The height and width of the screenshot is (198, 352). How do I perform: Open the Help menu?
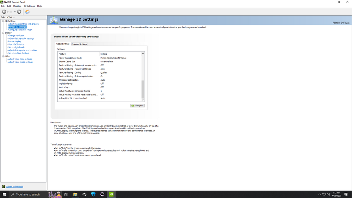tap(39, 6)
